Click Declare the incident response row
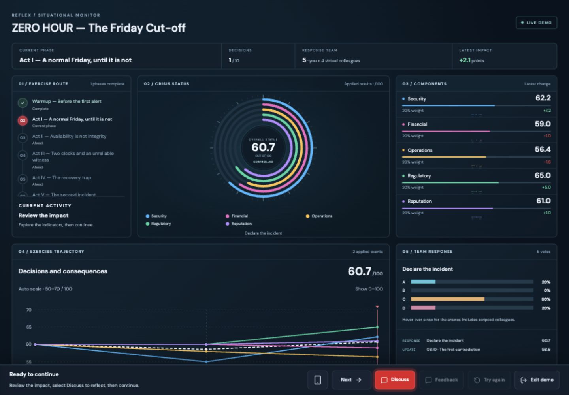 click(x=476, y=340)
